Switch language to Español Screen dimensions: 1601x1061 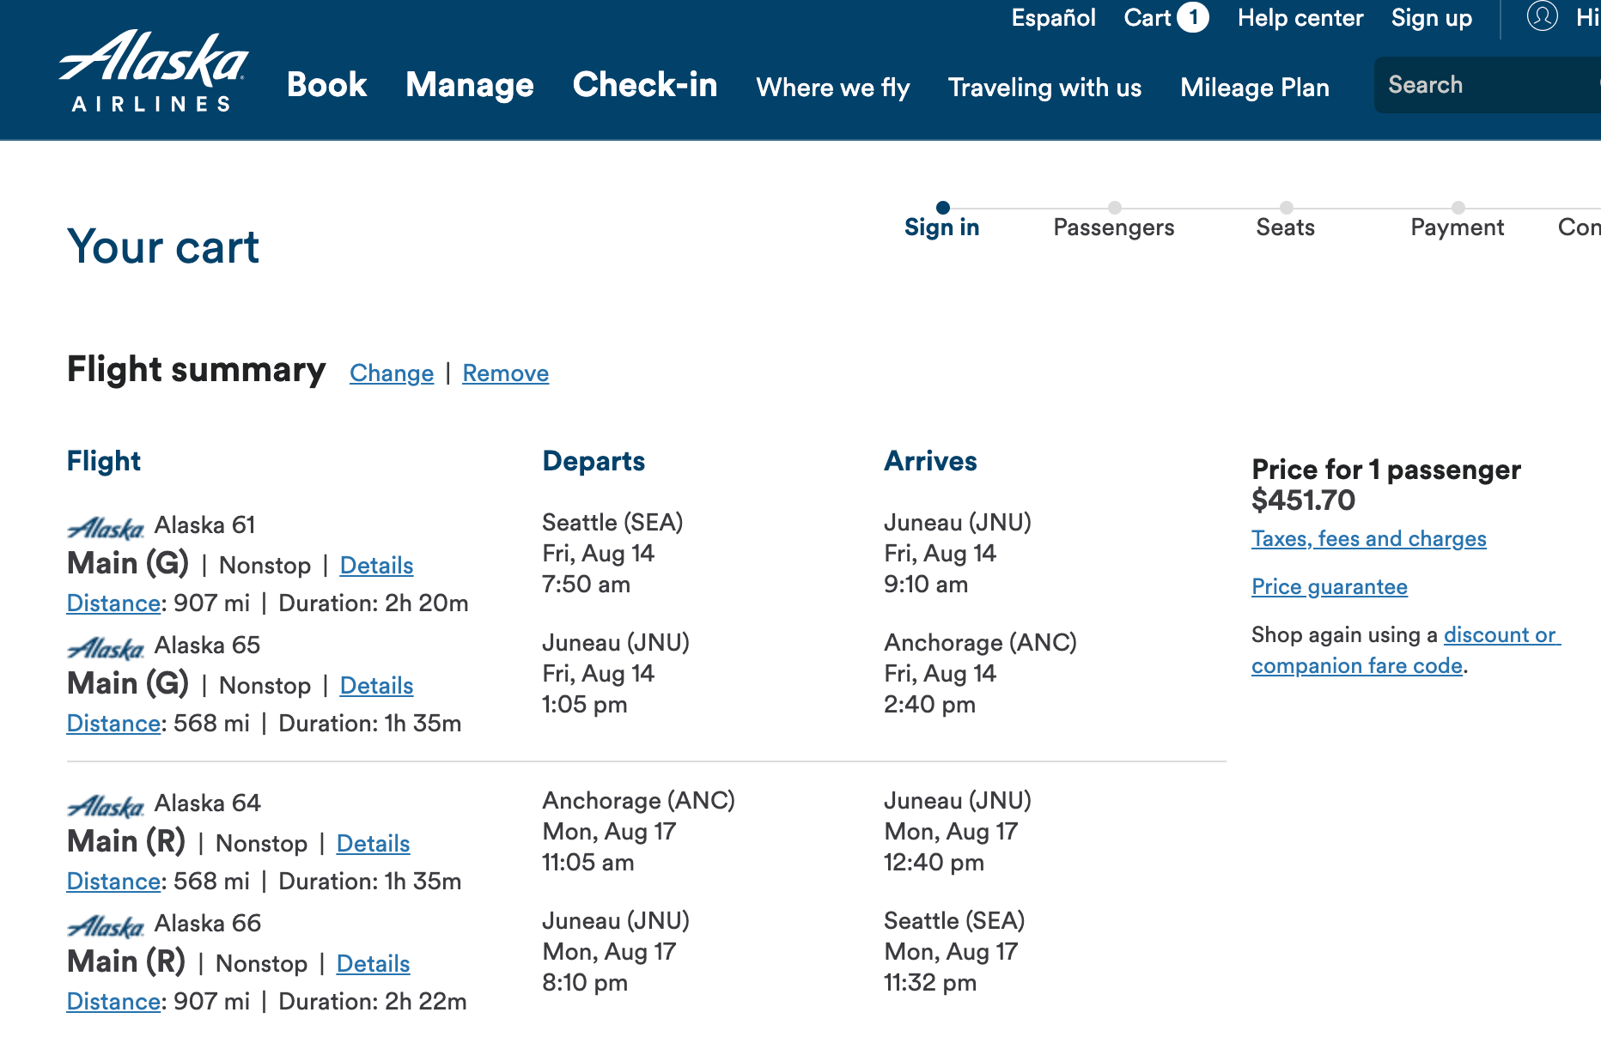[x=1053, y=18]
